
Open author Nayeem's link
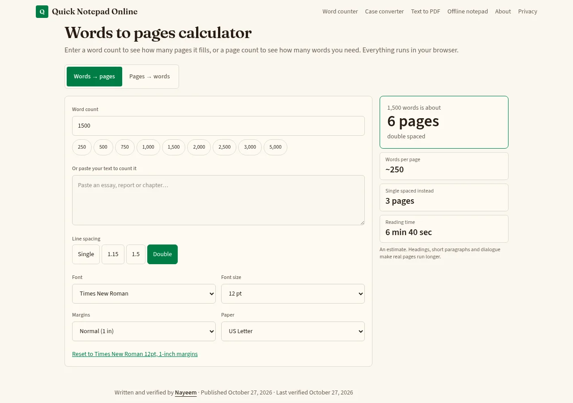pos(186,393)
